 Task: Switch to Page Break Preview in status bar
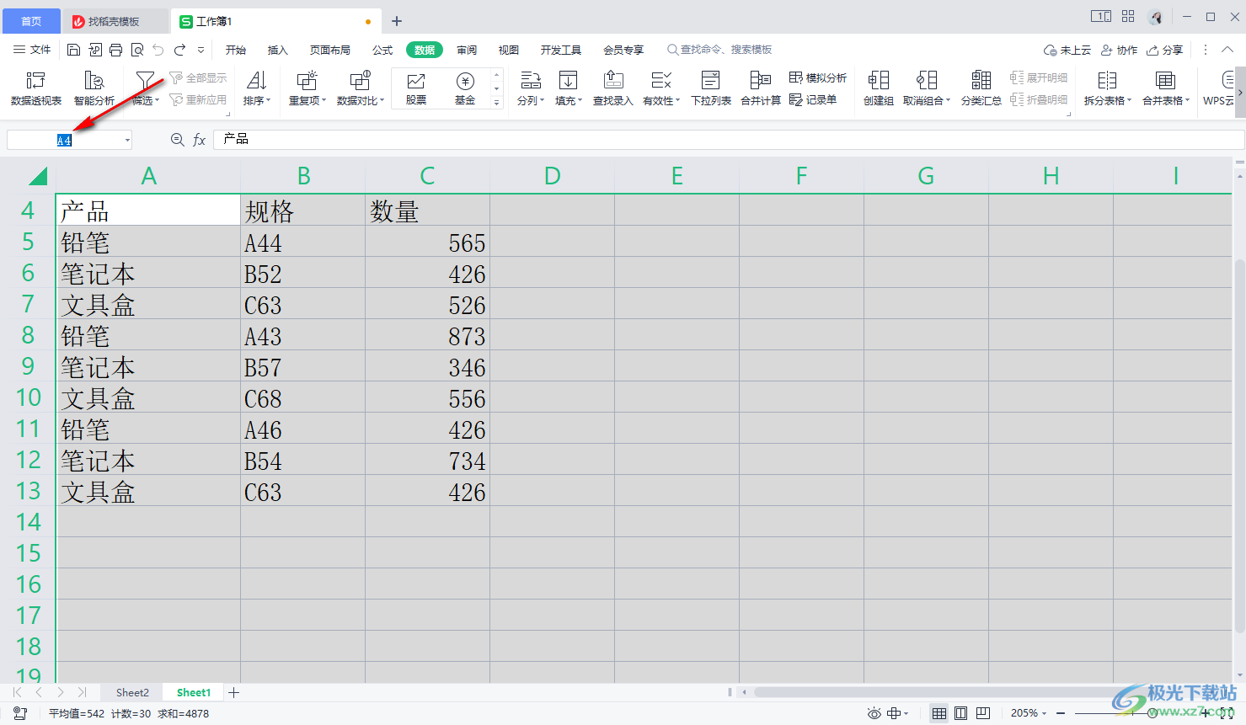(x=983, y=713)
